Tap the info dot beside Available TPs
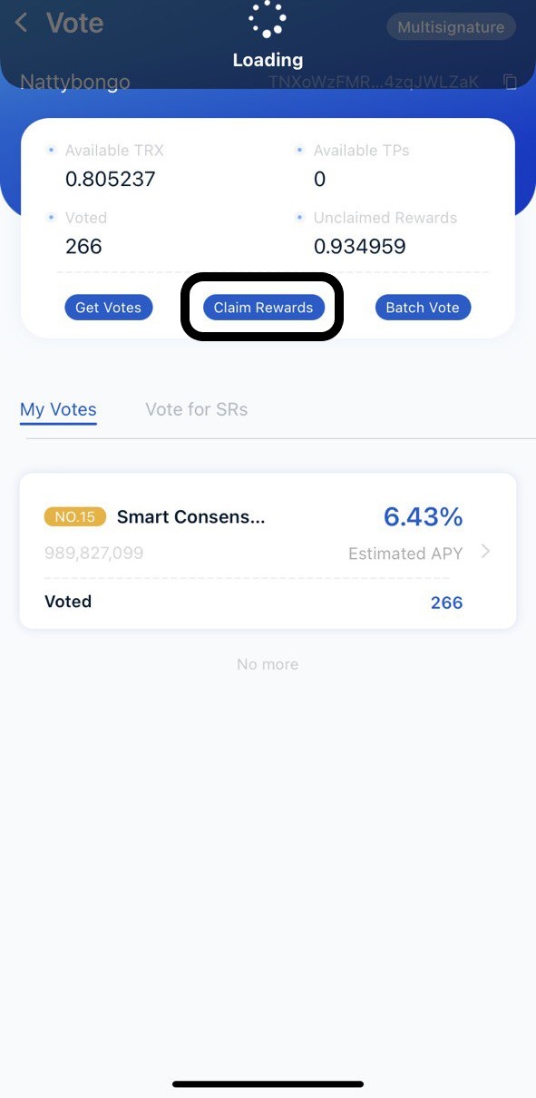Image resolution: width=536 pixels, height=1098 pixels. [300, 151]
